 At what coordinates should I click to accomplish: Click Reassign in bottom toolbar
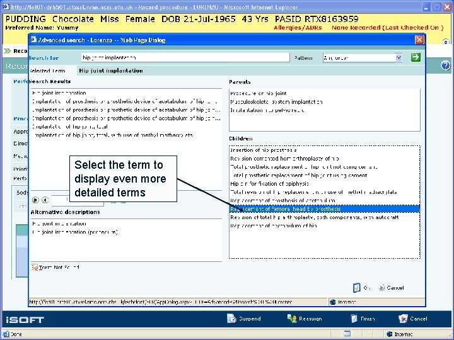point(305,319)
